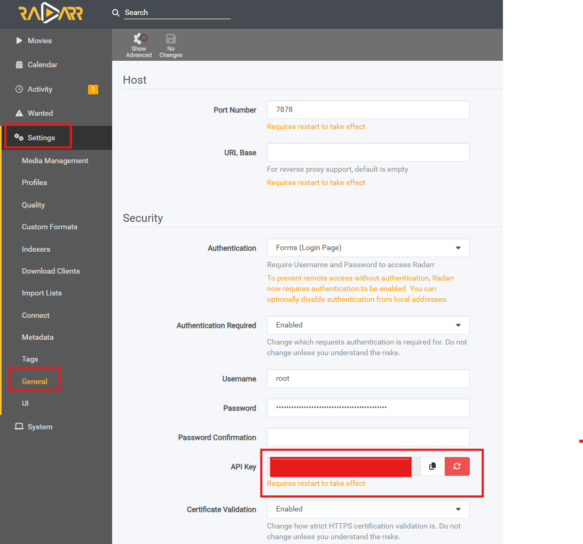
Task: Open the Authentication method dropdown
Action: 368,248
